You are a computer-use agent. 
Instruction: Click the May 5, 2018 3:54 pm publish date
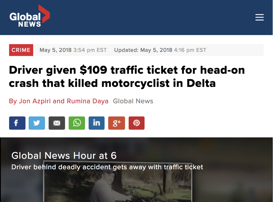pos(73,50)
